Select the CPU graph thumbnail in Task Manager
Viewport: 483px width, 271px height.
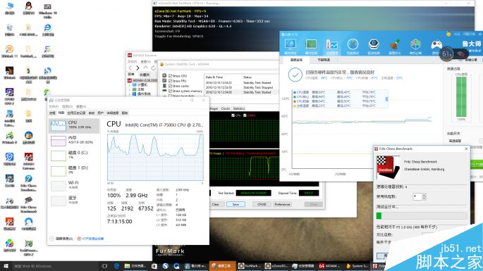point(59,125)
